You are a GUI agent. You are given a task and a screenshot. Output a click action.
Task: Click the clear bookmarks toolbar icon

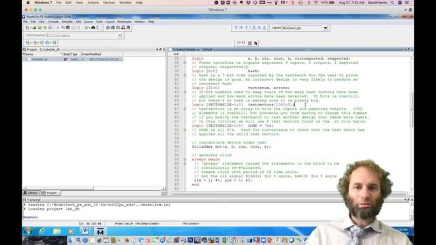tap(255, 43)
